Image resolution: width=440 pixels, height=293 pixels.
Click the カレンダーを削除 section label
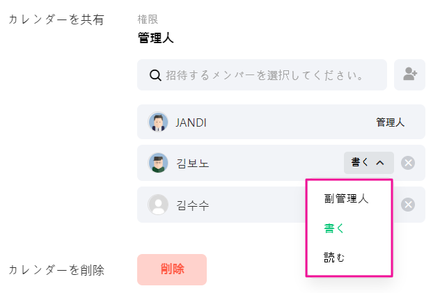coord(56,270)
